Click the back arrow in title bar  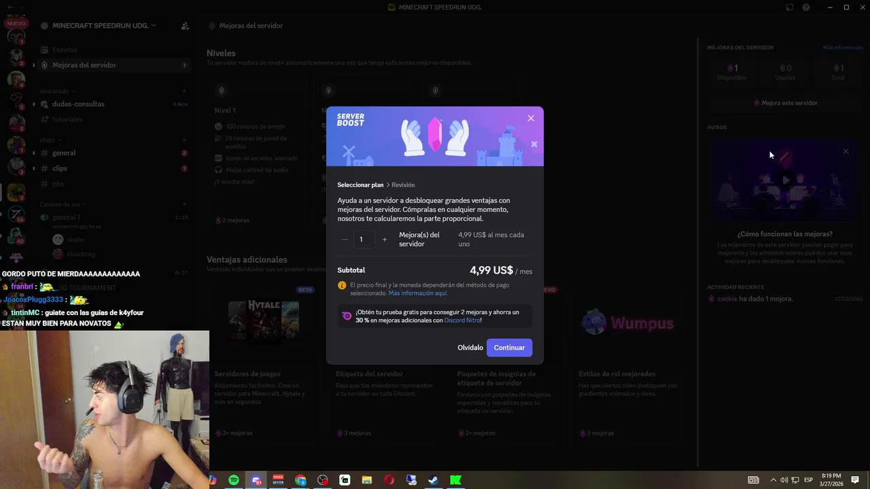tap(10, 7)
